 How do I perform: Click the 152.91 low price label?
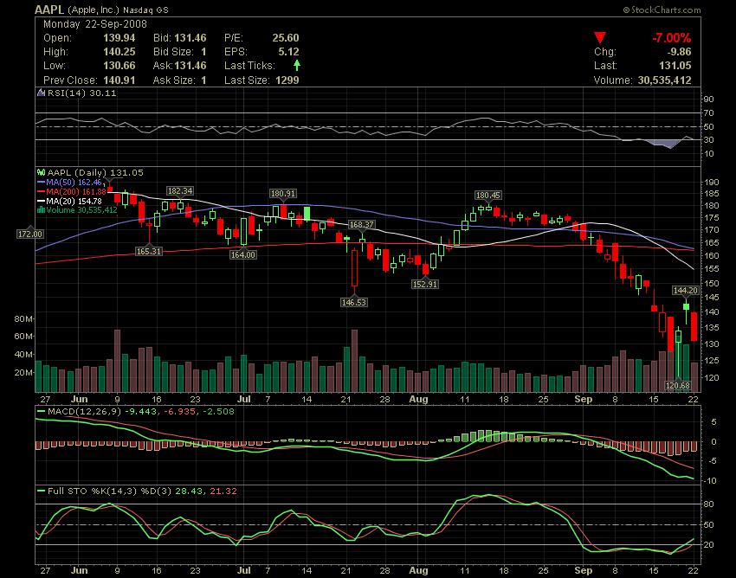425,285
